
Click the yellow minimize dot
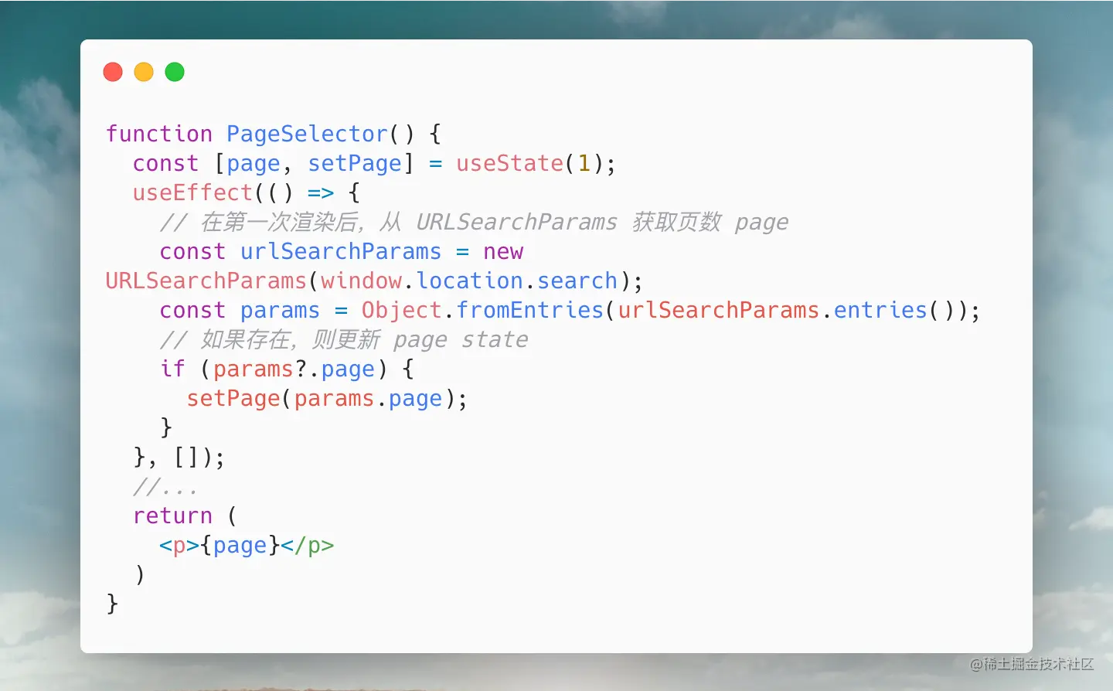click(144, 72)
